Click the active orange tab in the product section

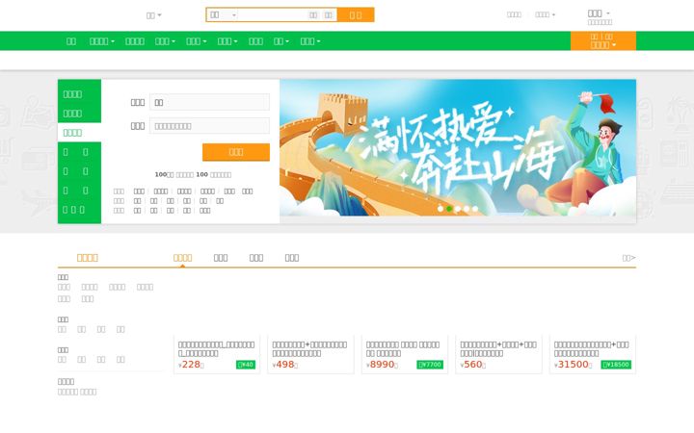(x=182, y=258)
